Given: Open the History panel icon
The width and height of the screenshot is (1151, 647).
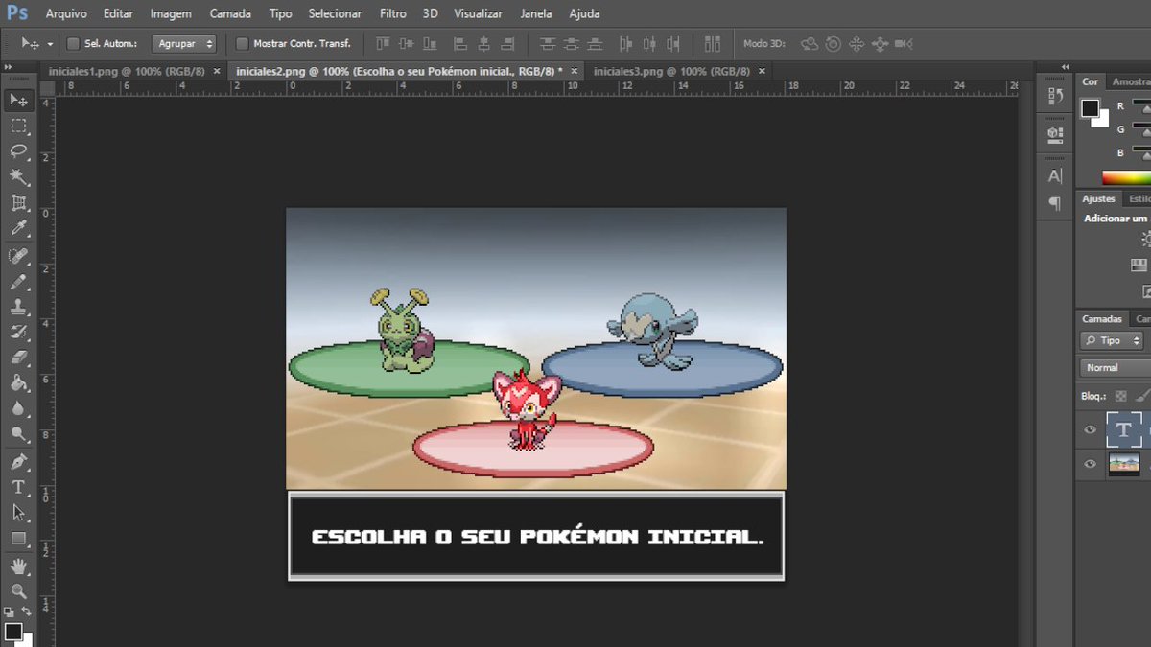Looking at the screenshot, I should coord(1055,96).
